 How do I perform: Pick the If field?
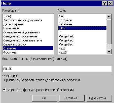[x=82, y=32]
